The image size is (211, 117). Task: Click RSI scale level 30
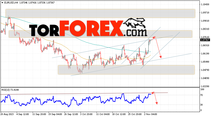(202, 105)
